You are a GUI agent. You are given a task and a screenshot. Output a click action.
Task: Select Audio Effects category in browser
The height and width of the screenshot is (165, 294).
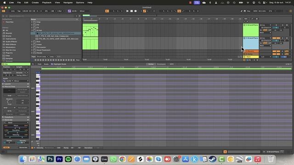coord(11,42)
